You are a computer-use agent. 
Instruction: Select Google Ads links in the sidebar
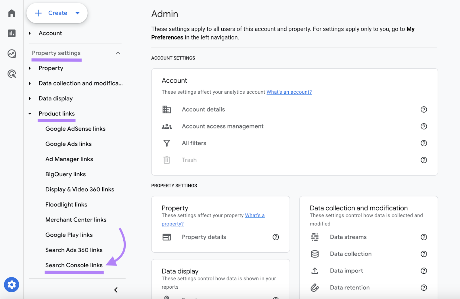point(68,144)
